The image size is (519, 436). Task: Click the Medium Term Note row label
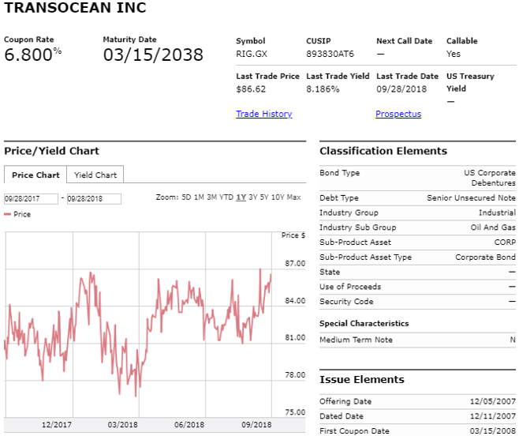357,340
